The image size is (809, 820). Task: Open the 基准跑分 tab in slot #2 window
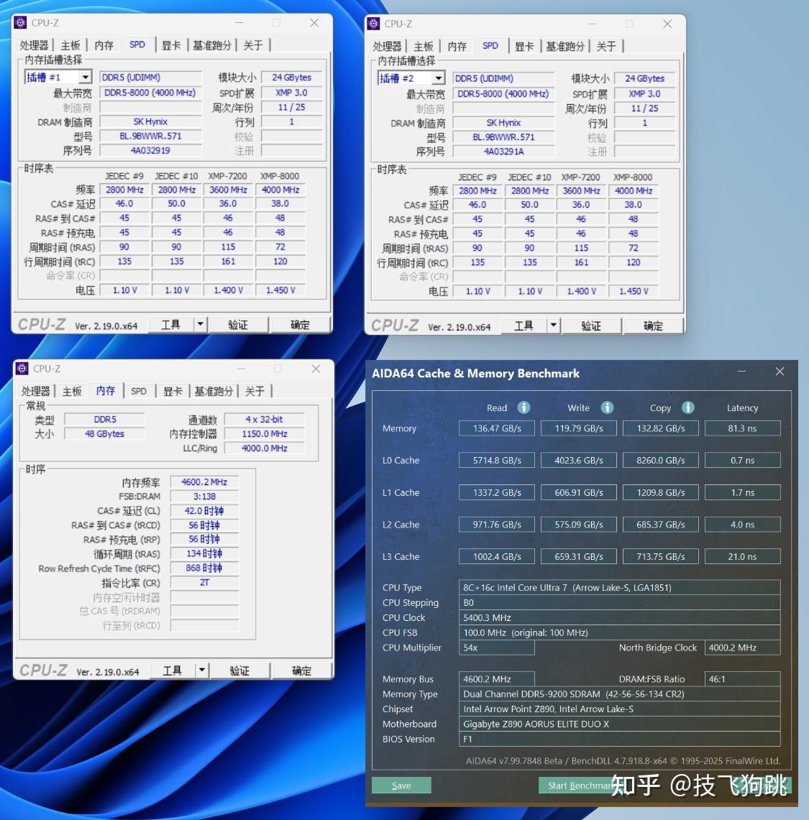point(565,47)
